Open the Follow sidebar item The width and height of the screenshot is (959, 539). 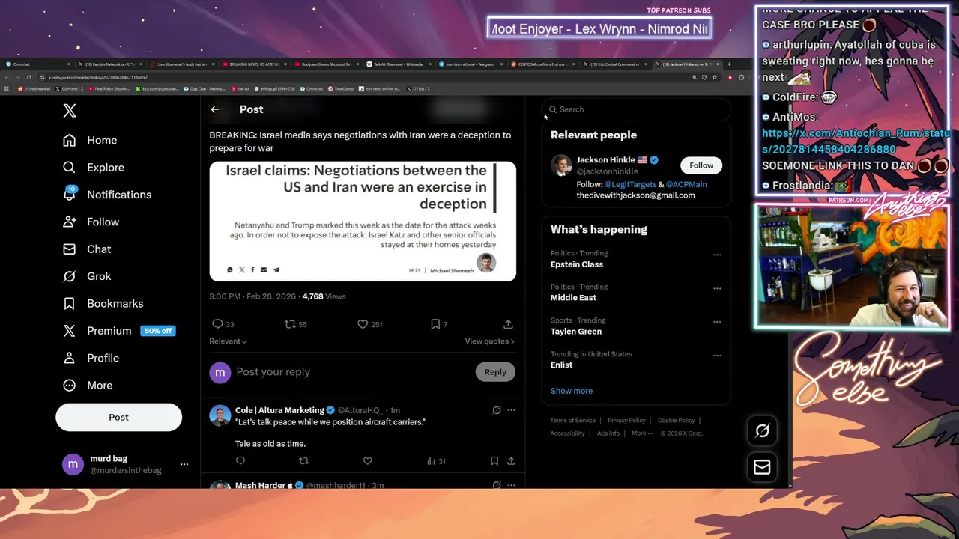pos(91,222)
